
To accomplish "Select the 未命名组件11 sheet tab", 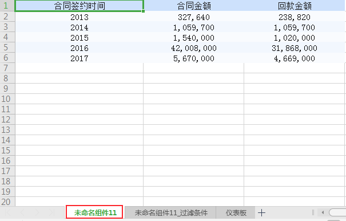I will [x=95, y=212].
